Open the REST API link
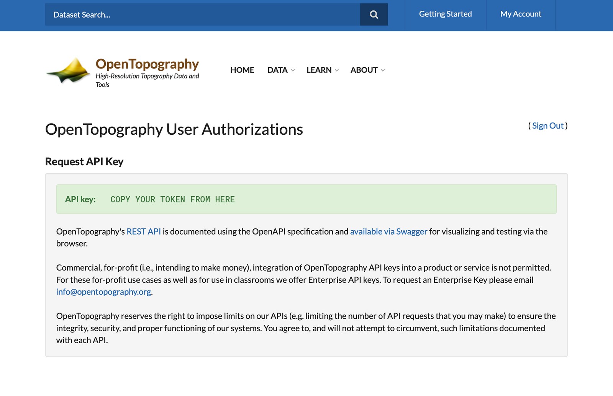The height and width of the screenshot is (396, 613). coord(144,231)
